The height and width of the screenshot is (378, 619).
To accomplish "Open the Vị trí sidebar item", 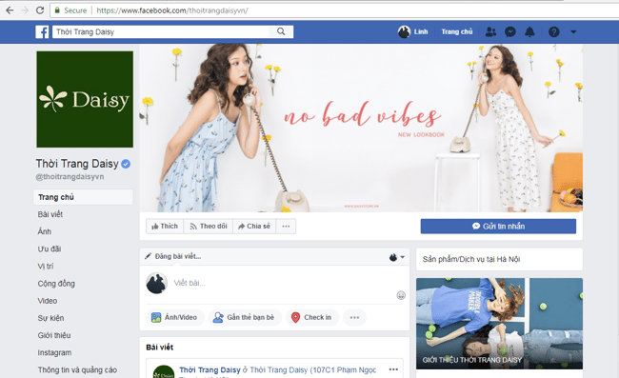I will tap(46, 267).
